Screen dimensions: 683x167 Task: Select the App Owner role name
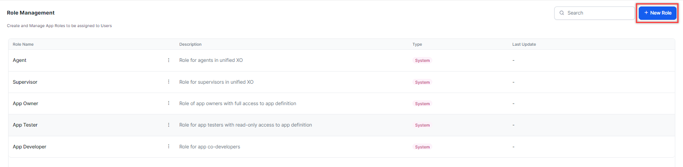click(25, 104)
